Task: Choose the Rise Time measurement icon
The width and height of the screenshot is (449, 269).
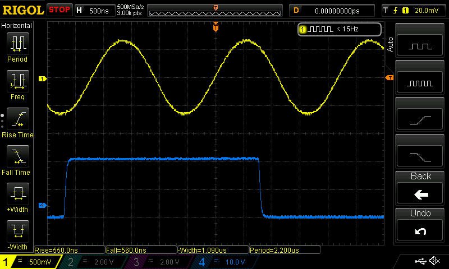Action: click(x=18, y=119)
